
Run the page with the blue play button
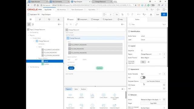[164, 15]
